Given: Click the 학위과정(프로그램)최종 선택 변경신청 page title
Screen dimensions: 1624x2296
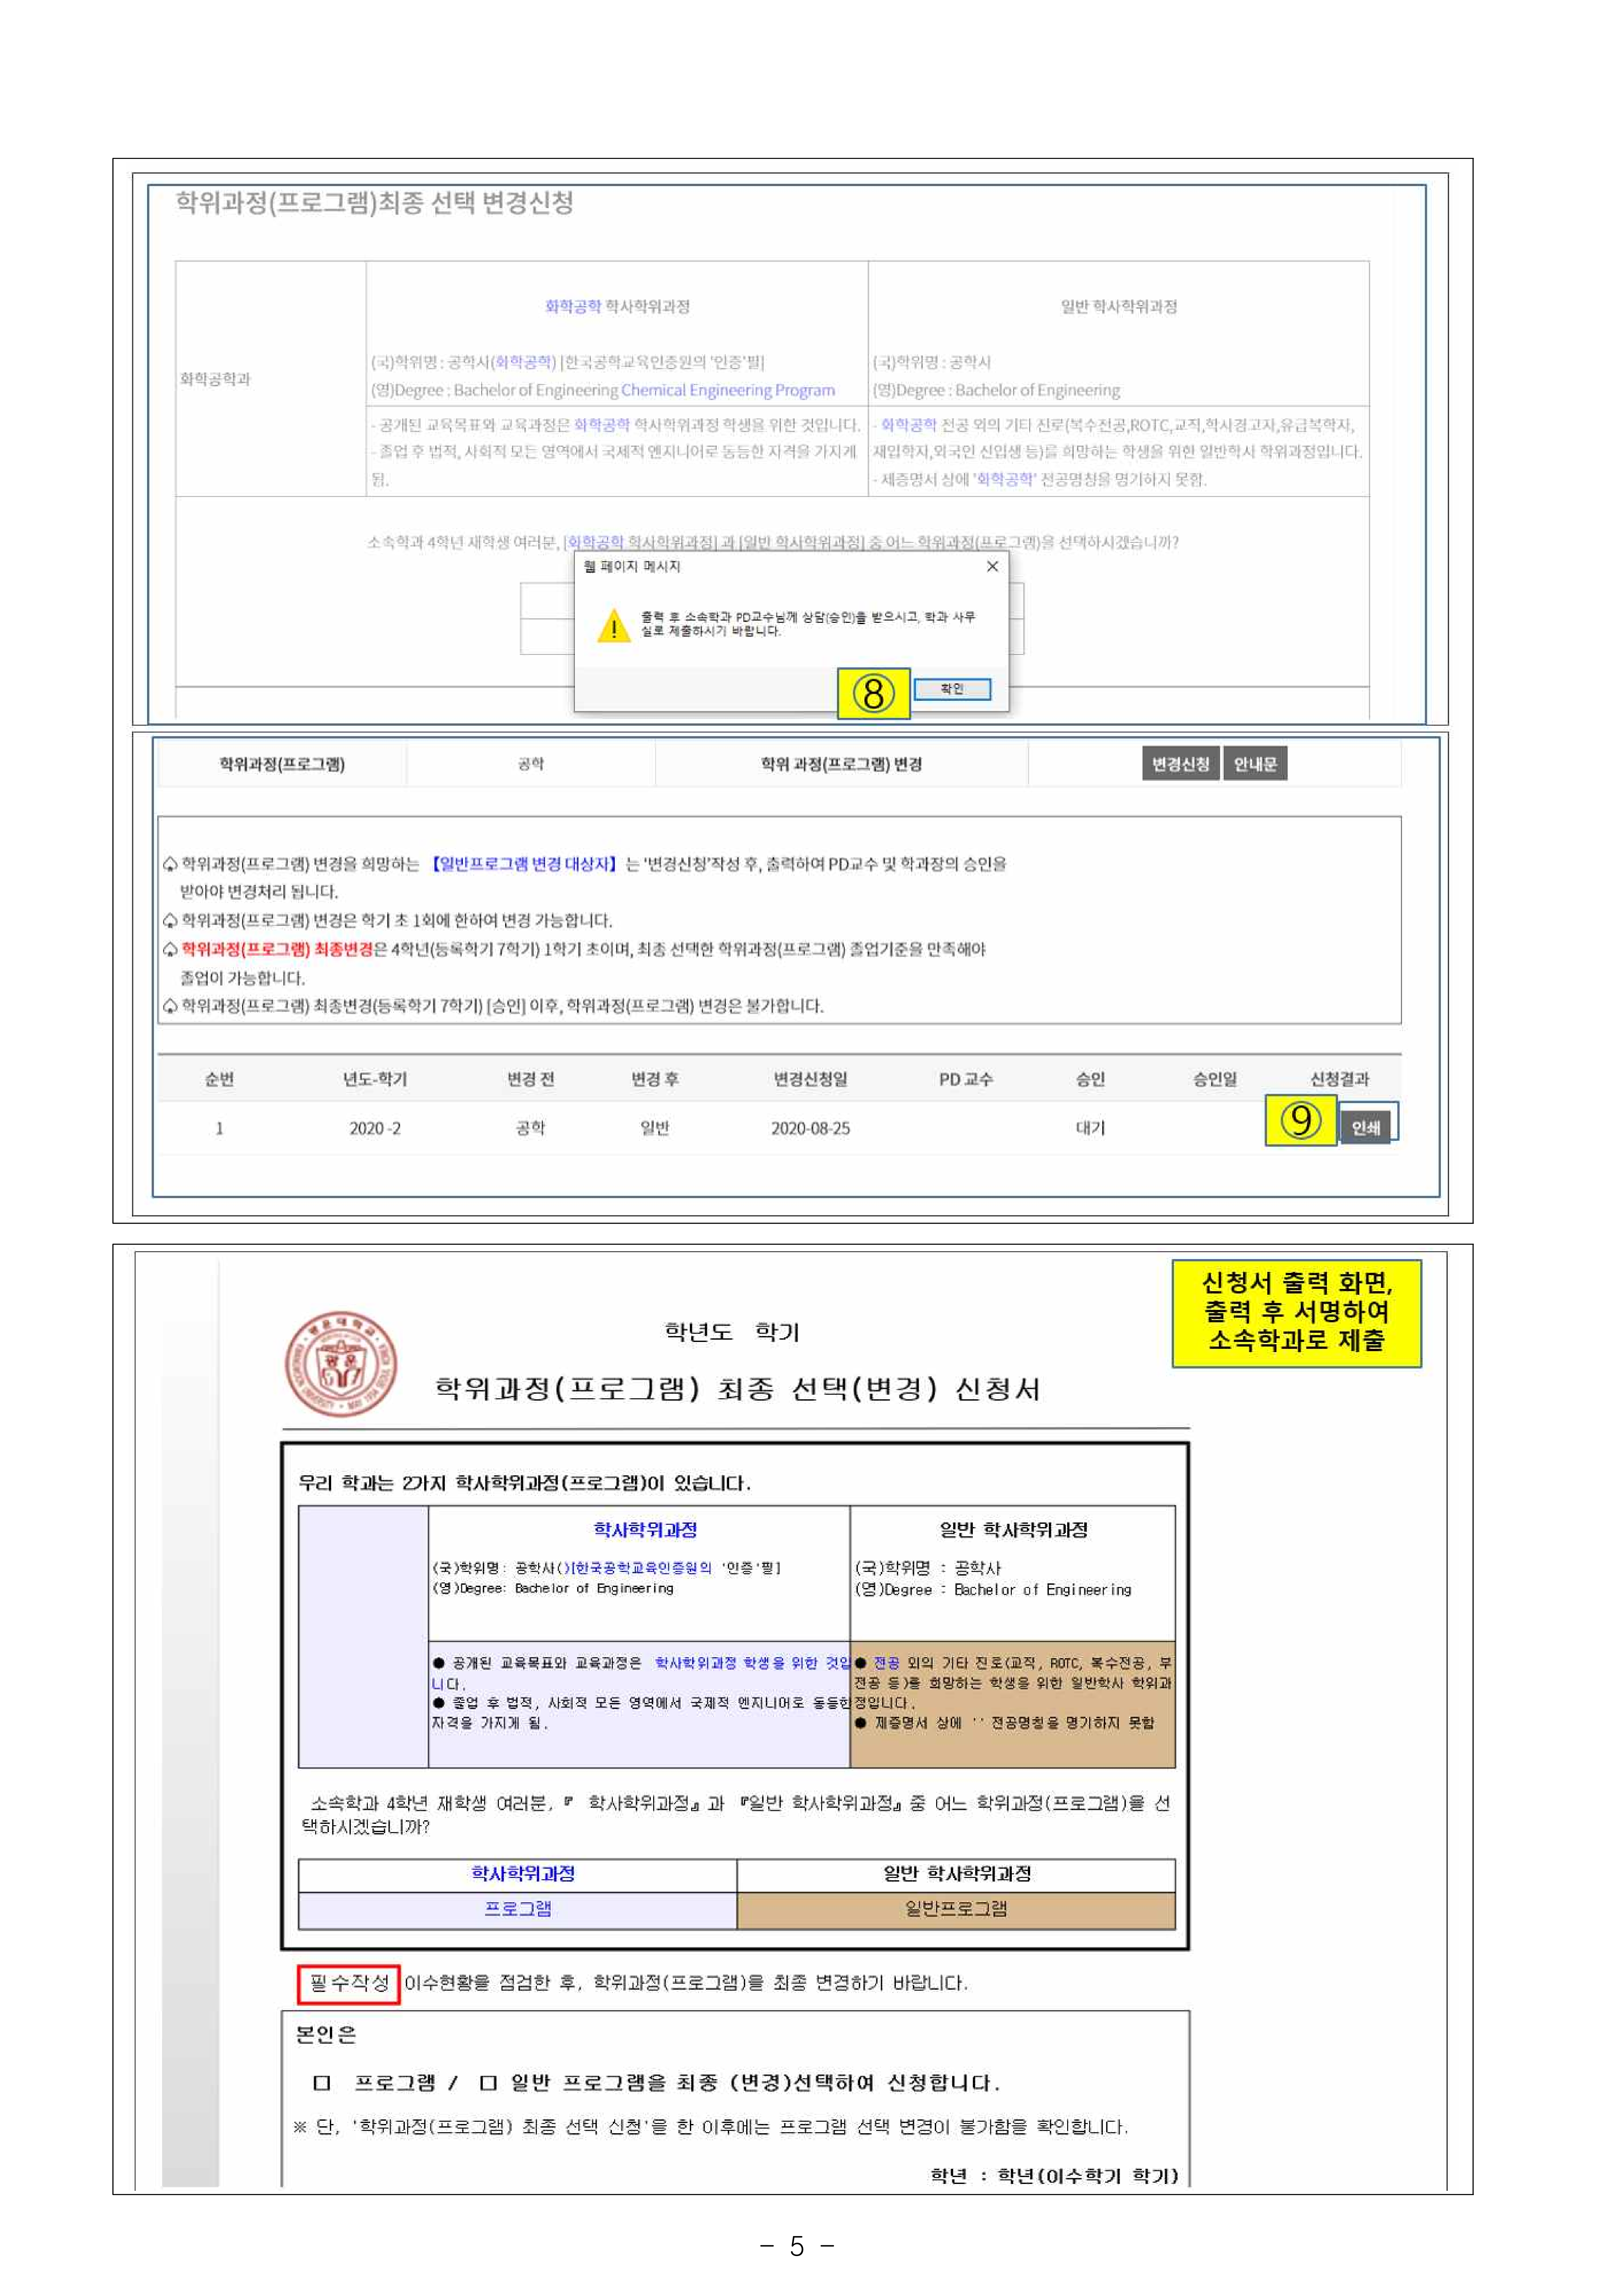Looking at the screenshot, I should click(x=375, y=203).
